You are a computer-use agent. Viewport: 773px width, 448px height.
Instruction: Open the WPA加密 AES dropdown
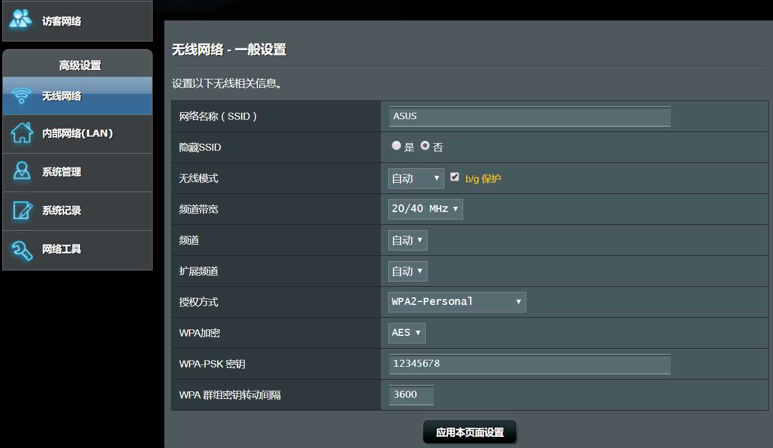point(406,333)
